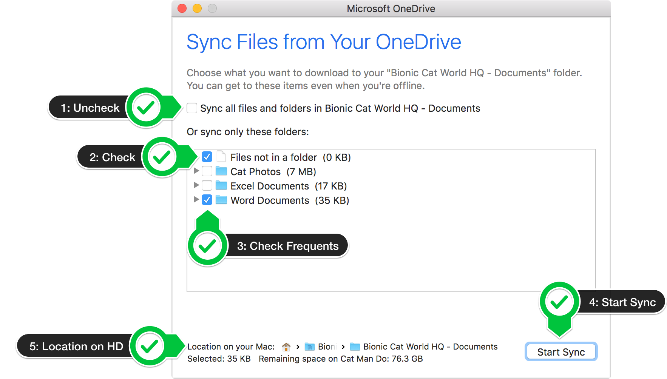Select the 'Cat Photos (7 MB)' row label
This screenshot has width=667, height=379.
273,172
